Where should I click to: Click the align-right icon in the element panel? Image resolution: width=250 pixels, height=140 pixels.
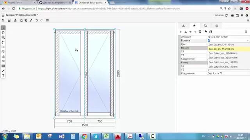pos(195,32)
